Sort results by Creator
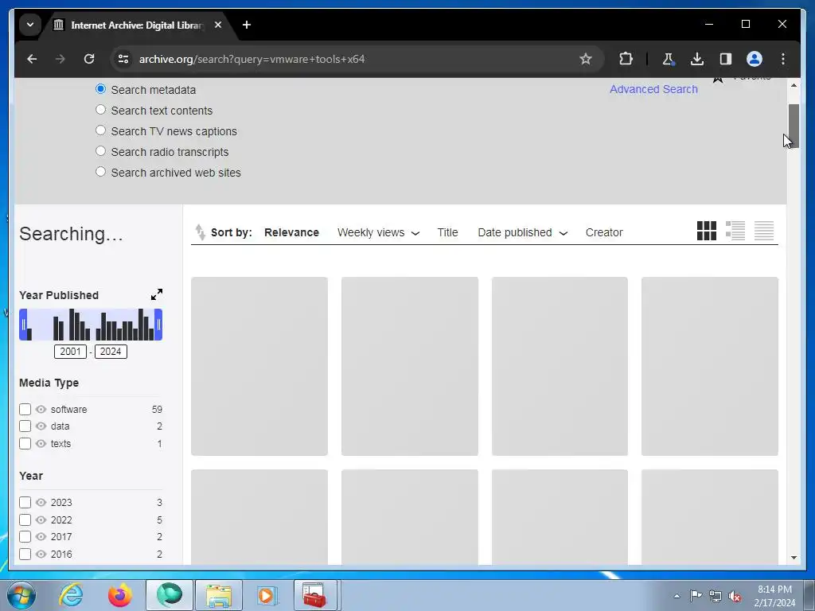This screenshot has height=611, width=815. click(604, 233)
